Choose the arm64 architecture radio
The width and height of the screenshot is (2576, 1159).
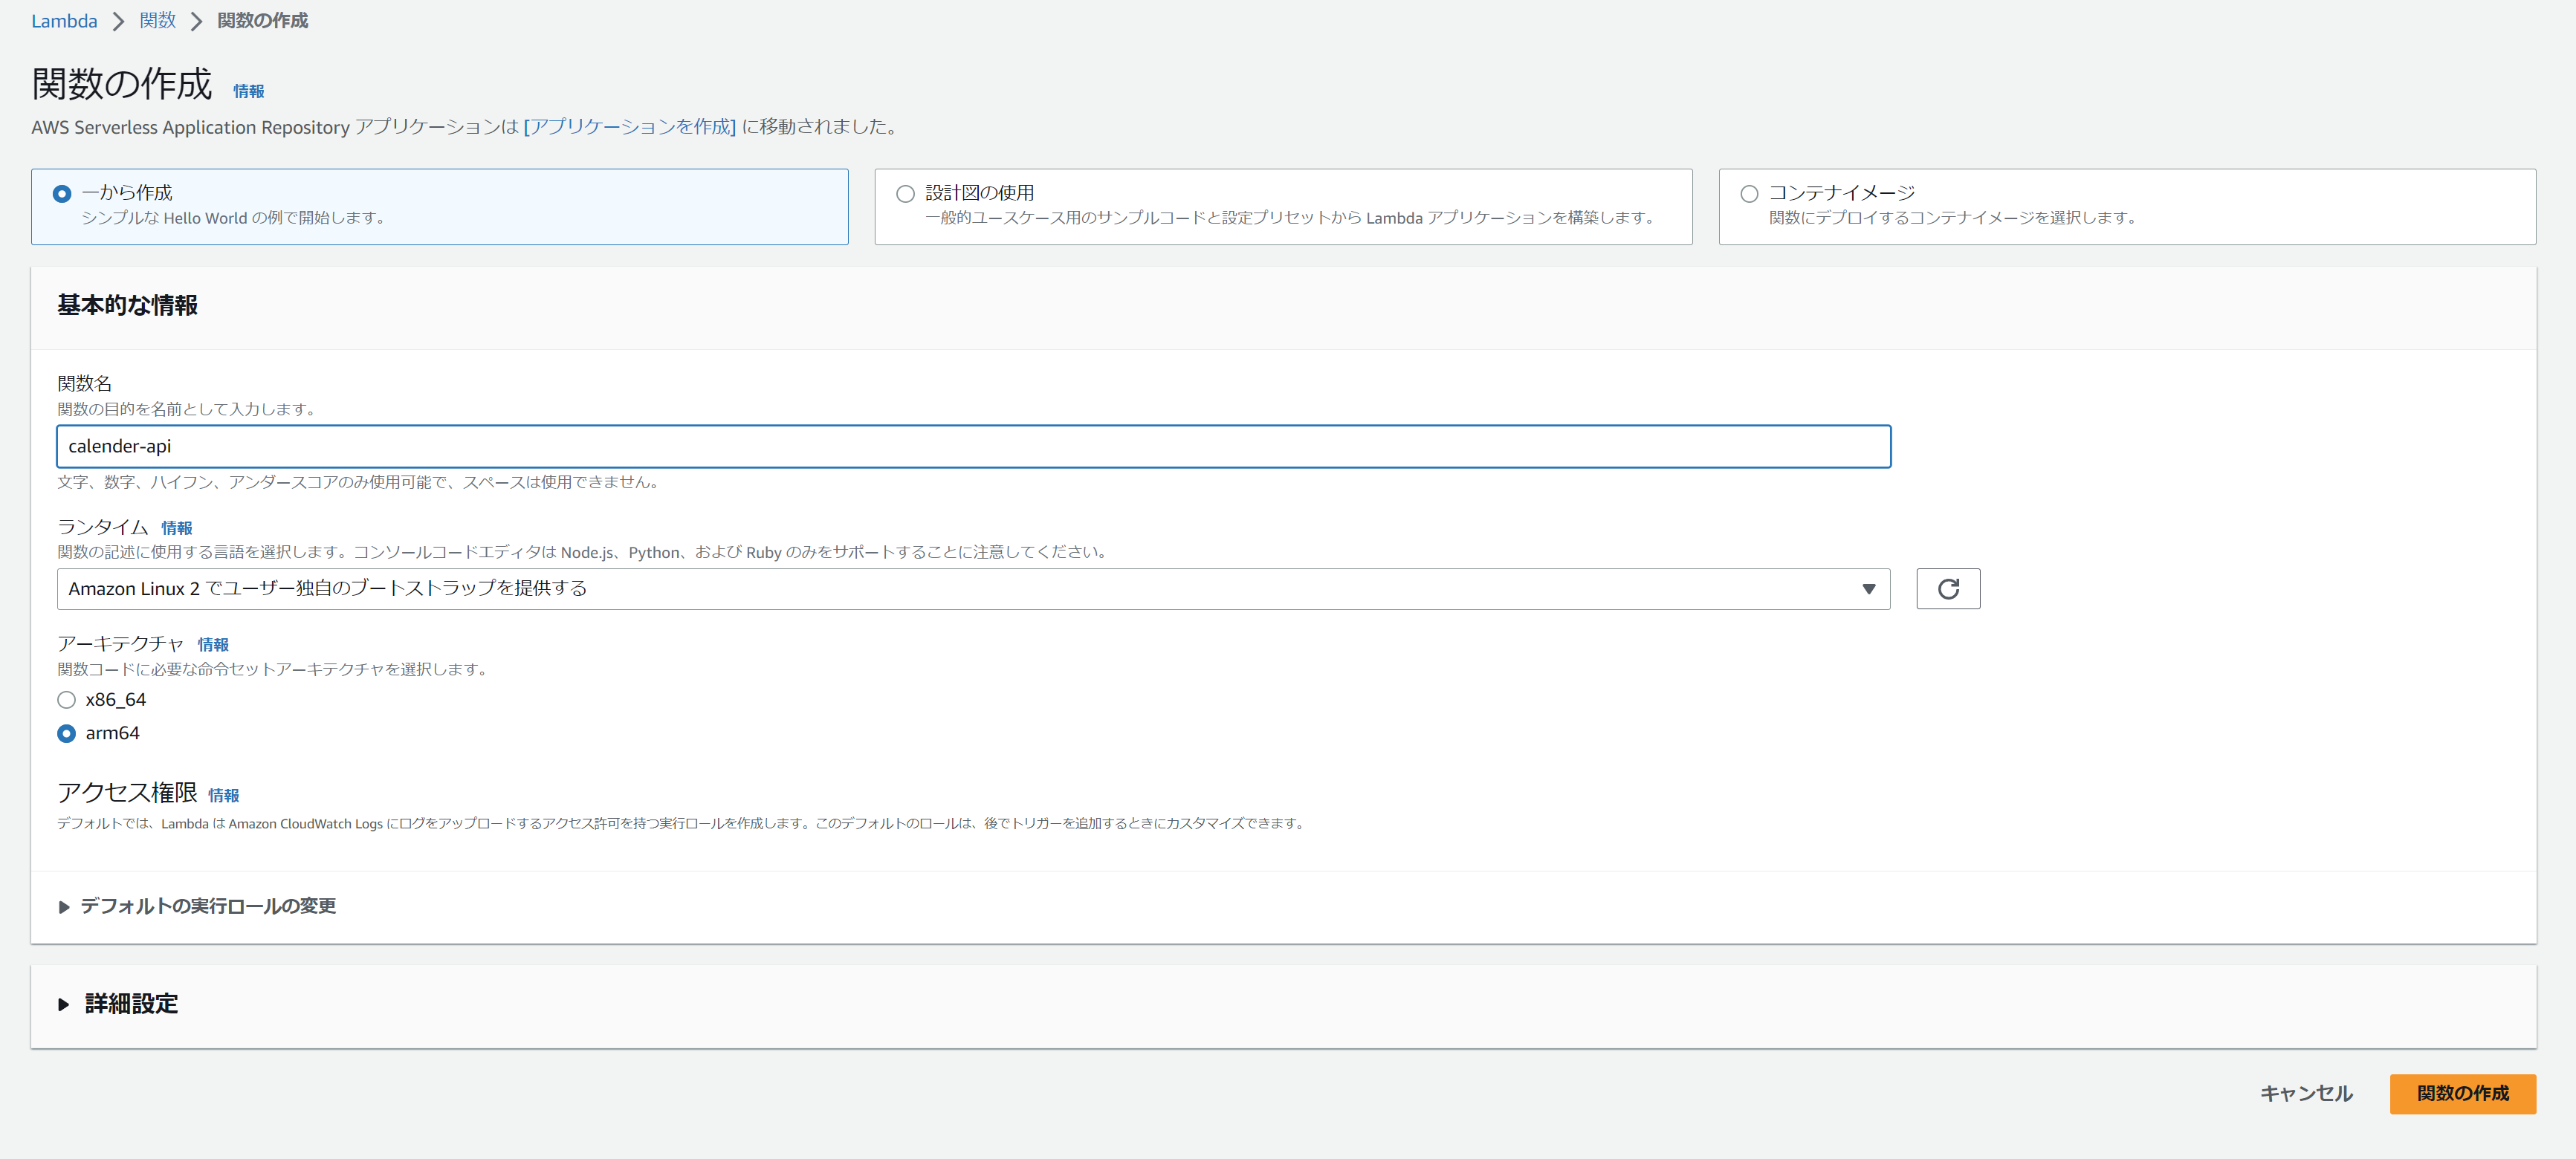[x=67, y=733]
